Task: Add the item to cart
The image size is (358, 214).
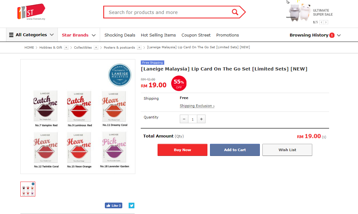Action: pyautogui.click(x=235, y=150)
